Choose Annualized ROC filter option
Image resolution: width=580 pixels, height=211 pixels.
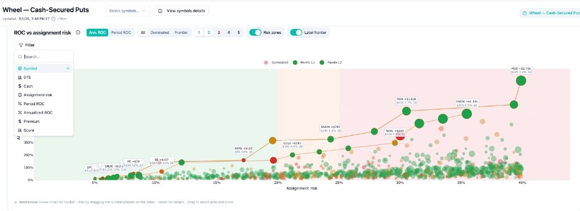[x=44, y=113]
